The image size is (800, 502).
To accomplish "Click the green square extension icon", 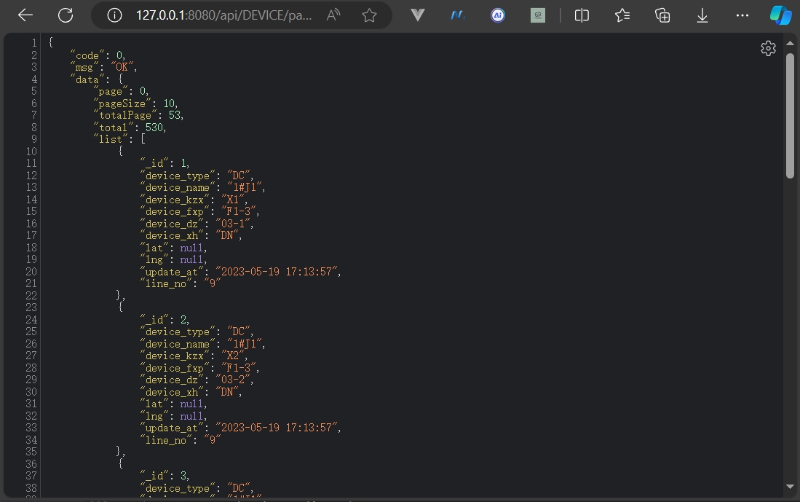I will pos(538,15).
